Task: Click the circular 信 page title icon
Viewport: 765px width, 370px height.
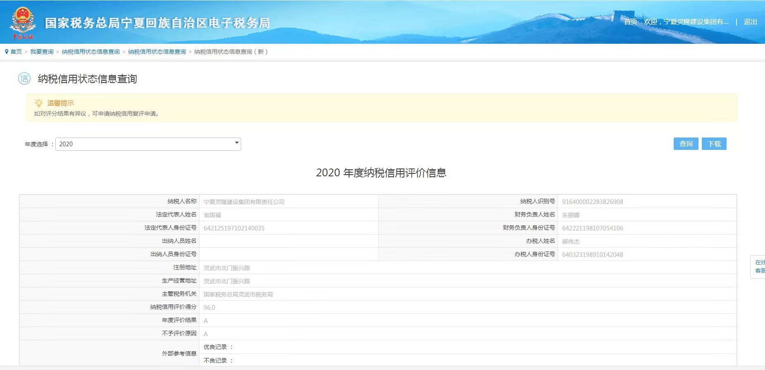Action: tap(24, 78)
